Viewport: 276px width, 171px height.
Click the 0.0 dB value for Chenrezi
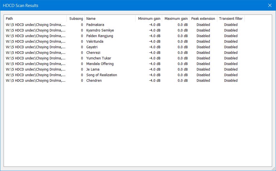click(x=182, y=52)
